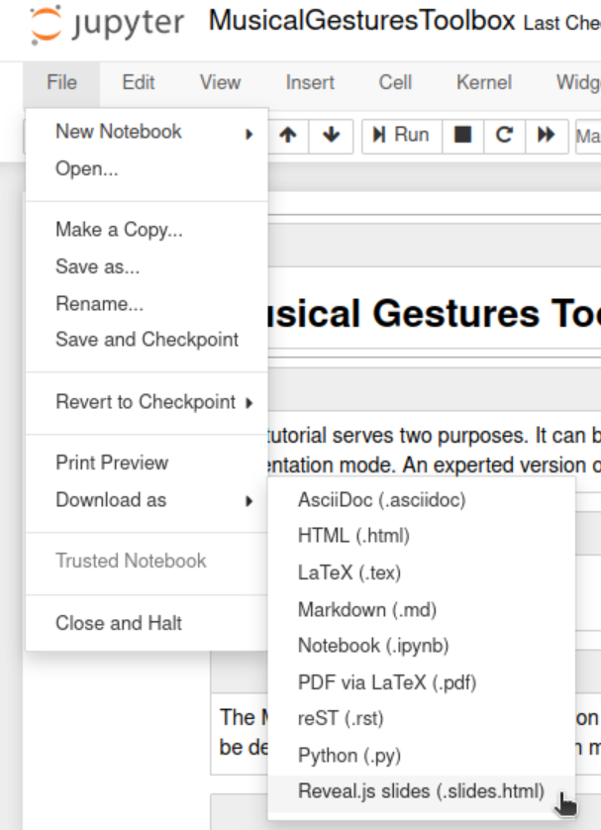Image resolution: width=601 pixels, height=830 pixels.
Task: Open the Edit menu
Action: 138,82
